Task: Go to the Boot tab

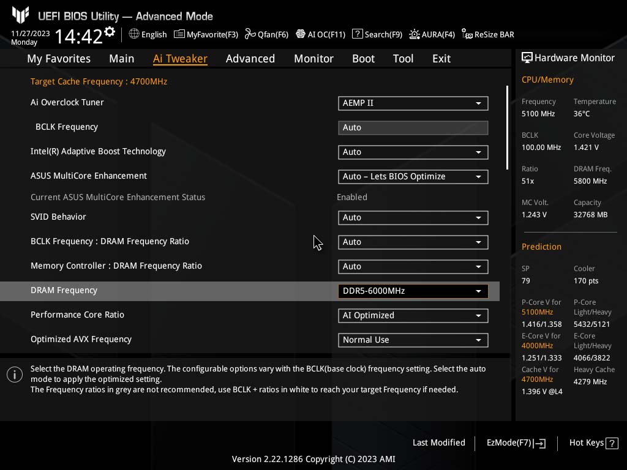Action: pyautogui.click(x=363, y=59)
